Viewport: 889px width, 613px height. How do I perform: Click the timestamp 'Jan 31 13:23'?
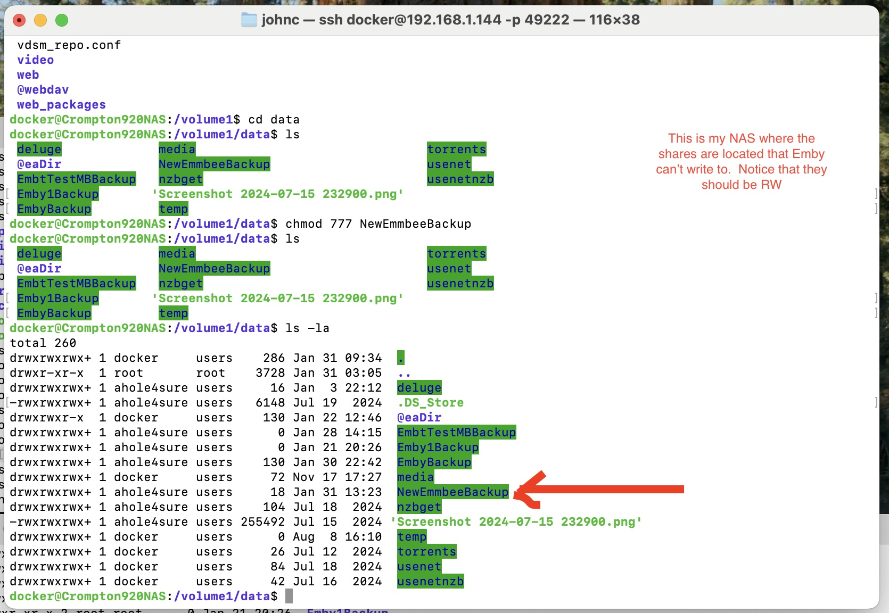(x=338, y=492)
